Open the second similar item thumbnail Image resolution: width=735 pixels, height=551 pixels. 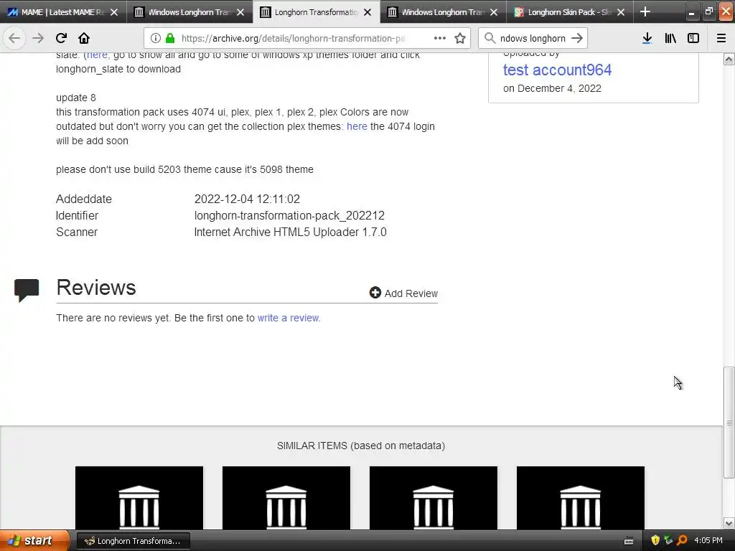[x=286, y=498]
